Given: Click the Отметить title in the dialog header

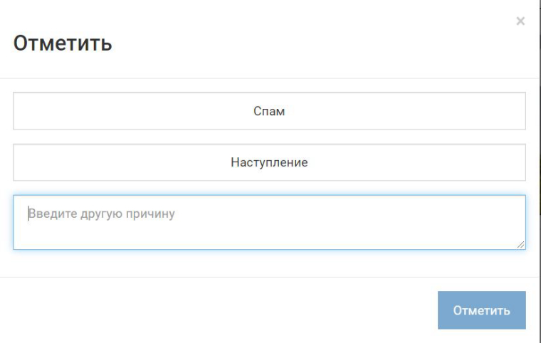Looking at the screenshot, I should (x=63, y=43).
